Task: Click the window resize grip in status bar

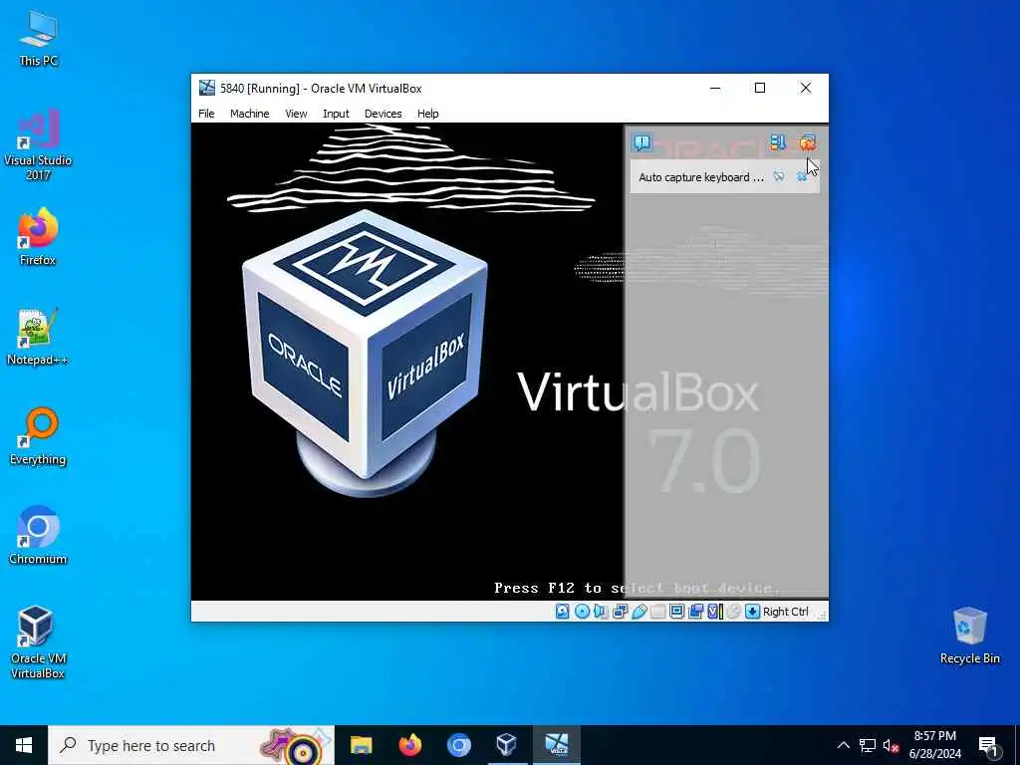Action: pyautogui.click(x=822, y=614)
